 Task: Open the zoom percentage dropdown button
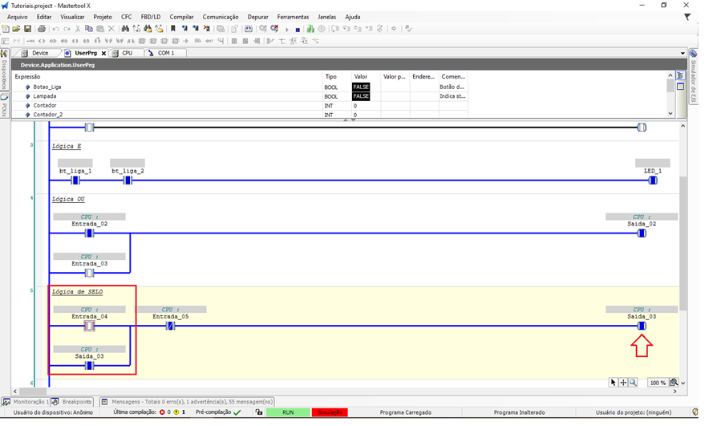point(674,383)
